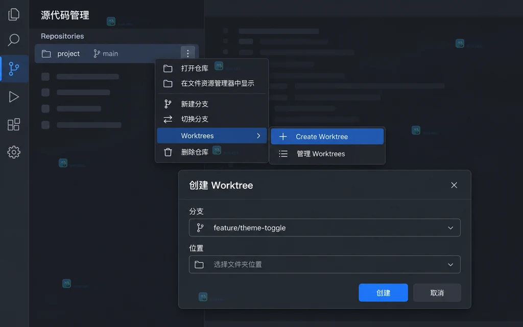
Task: Select the project repository row
Action: (x=117, y=53)
